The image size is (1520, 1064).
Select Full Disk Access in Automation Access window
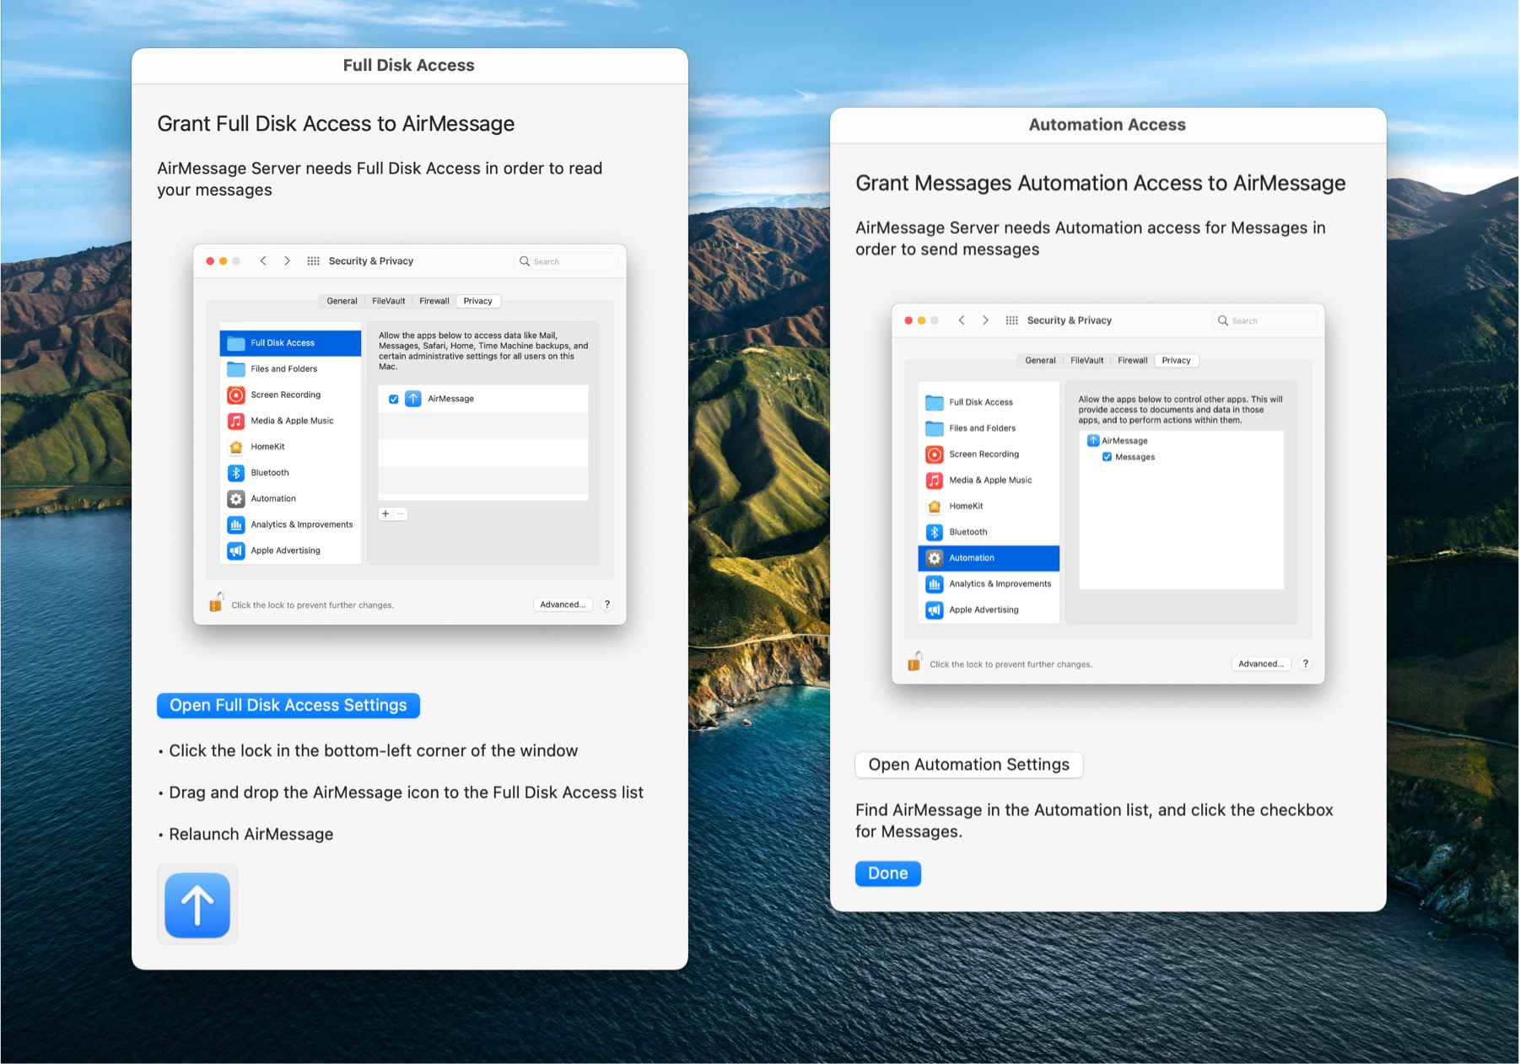tap(989, 402)
